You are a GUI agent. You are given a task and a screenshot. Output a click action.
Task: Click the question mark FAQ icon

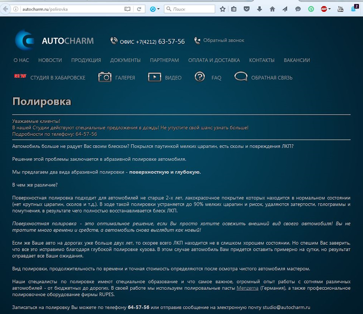200,77
